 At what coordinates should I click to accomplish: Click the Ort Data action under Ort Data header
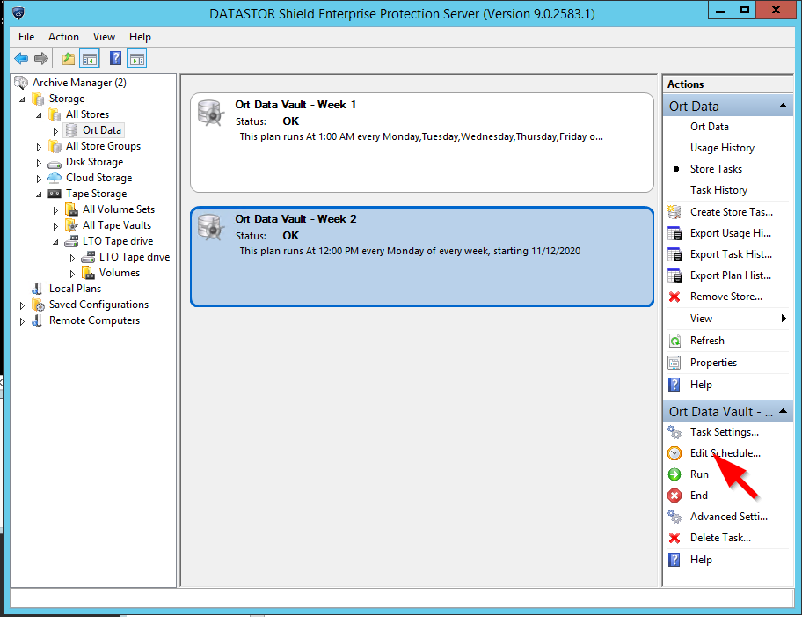point(710,127)
